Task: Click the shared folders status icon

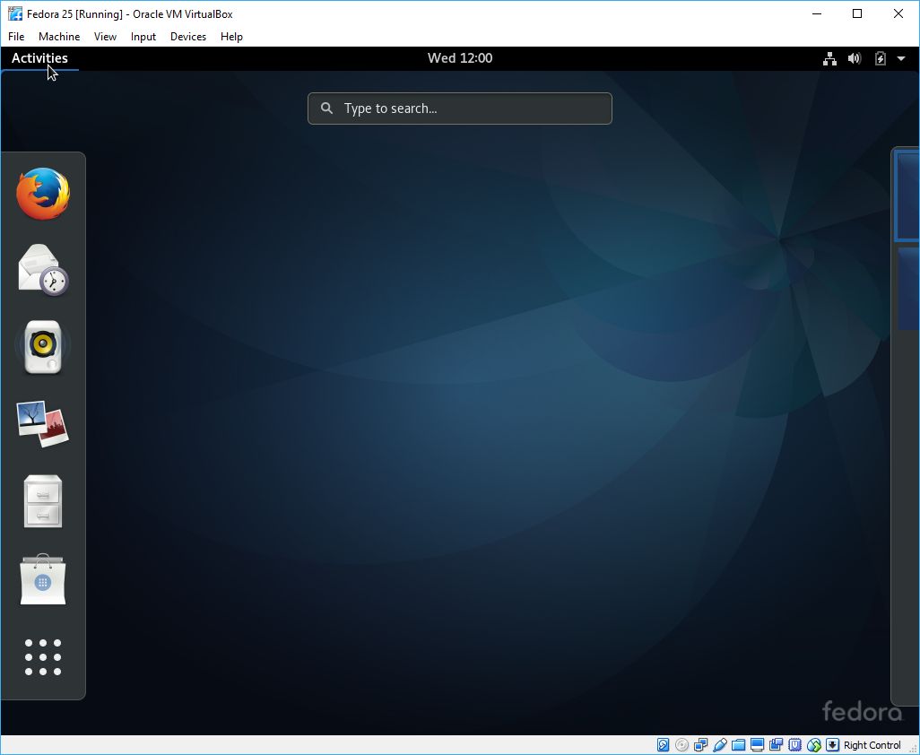Action: coord(737,745)
